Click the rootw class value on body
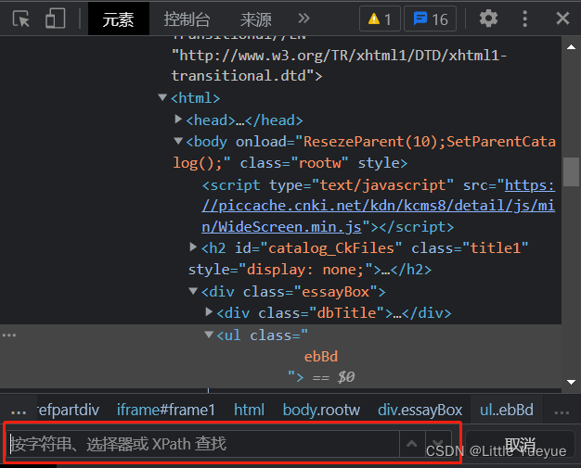This screenshot has width=581, height=468. click(x=320, y=163)
